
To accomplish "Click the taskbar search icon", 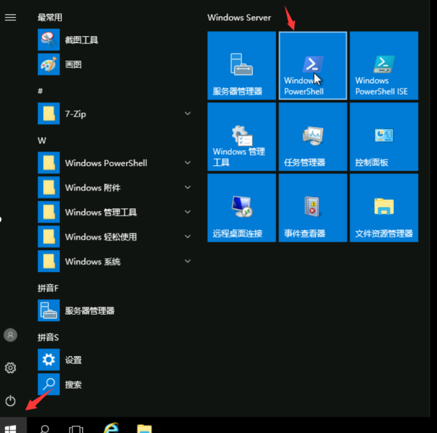I will pos(45,428).
